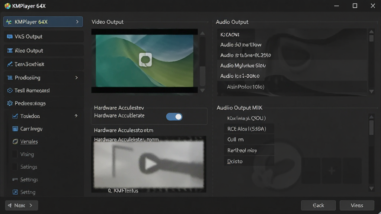Viewport: 381px width, 214px height.
Task: Click the Audio Output list scrollbar thumb
Action: [371, 38]
